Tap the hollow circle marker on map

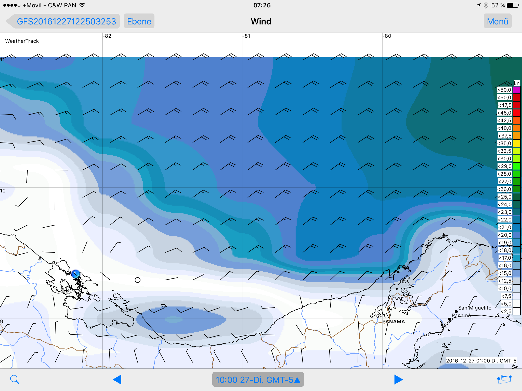138,280
